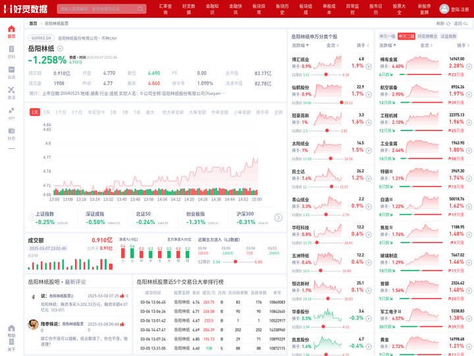Image resolution: width=474 pixels, height=356 pixels.
Task: Sort paper stocks by 涨跌幅 column
Action: pyautogui.click(x=300, y=45)
